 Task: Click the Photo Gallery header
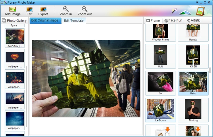click(x=14, y=20)
